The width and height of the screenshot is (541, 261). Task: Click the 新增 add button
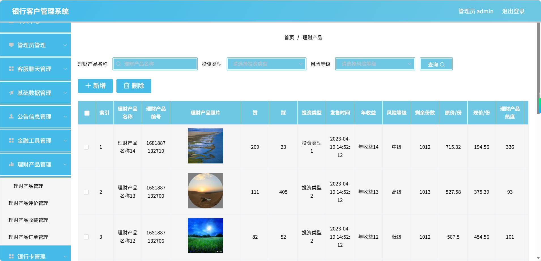coord(95,86)
